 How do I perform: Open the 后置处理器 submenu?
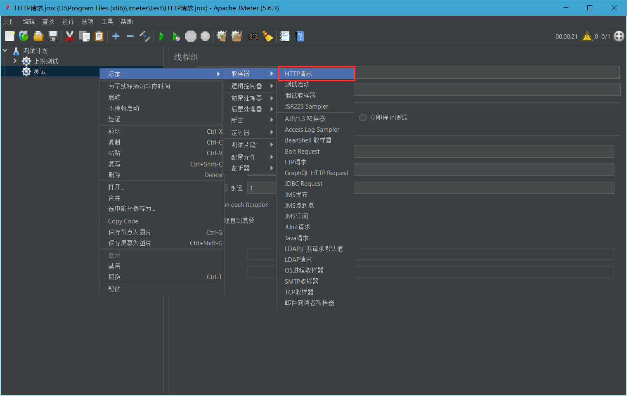click(249, 109)
